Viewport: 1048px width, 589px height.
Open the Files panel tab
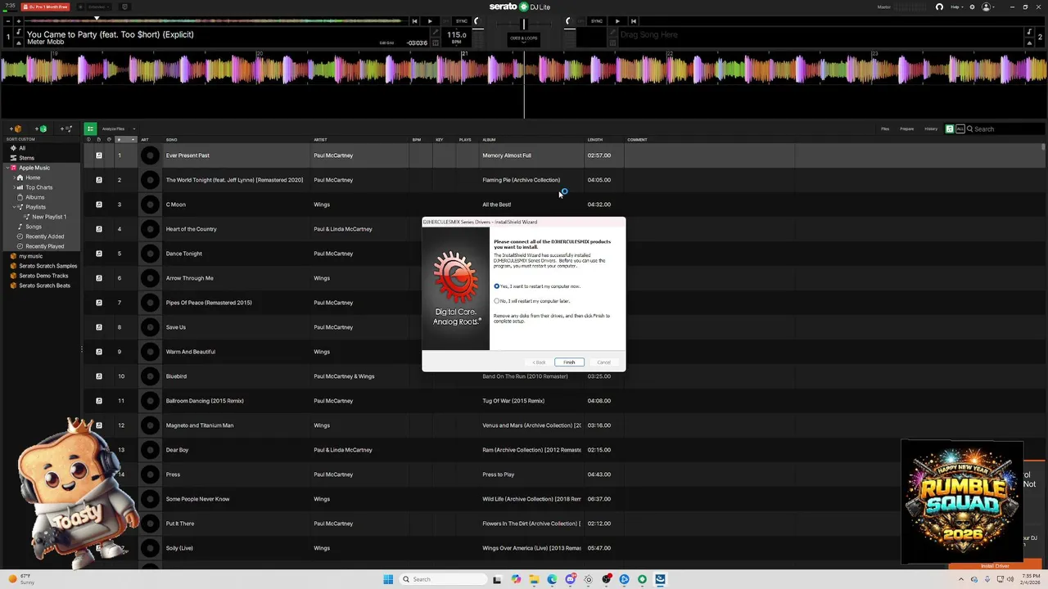tap(885, 128)
